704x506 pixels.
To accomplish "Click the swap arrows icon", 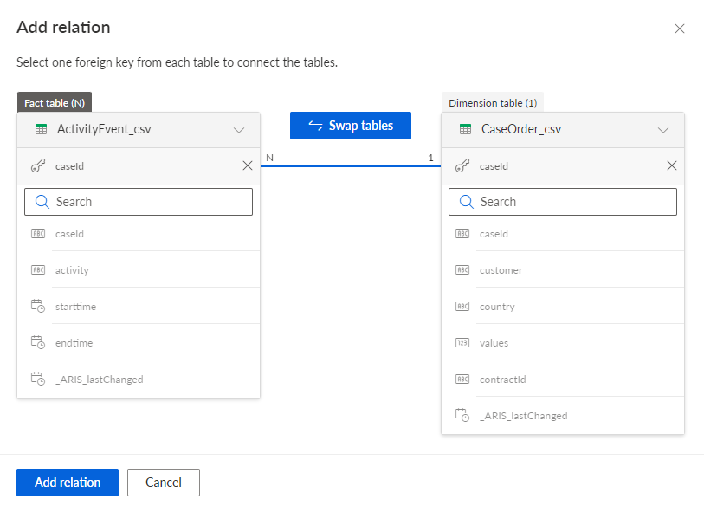I will tap(315, 126).
